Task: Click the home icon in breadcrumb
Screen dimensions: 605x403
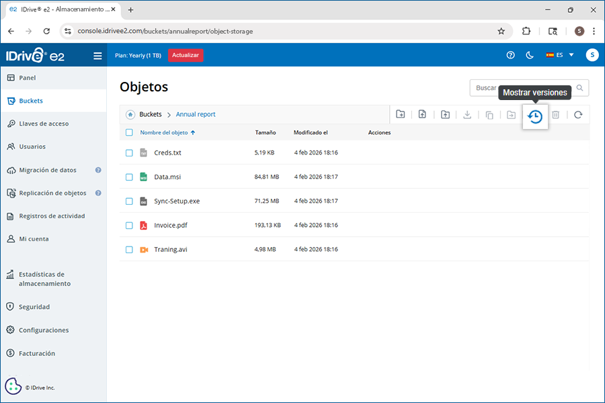Action: coord(130,115)
